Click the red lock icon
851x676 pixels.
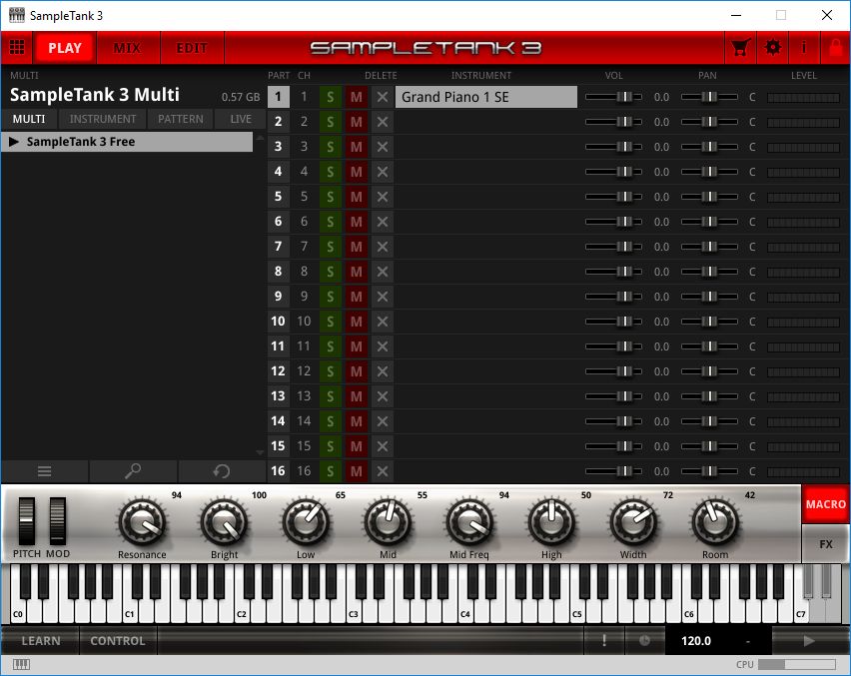pyautogui.click(x=836, y=48)
